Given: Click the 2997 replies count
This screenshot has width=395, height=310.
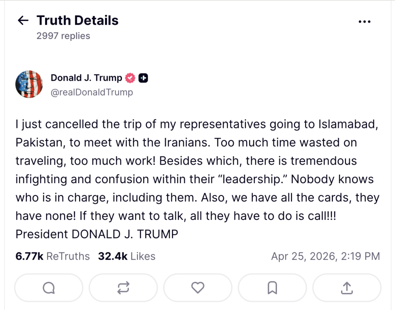Looking at the screenshot, I should click(x=63, y=36).
